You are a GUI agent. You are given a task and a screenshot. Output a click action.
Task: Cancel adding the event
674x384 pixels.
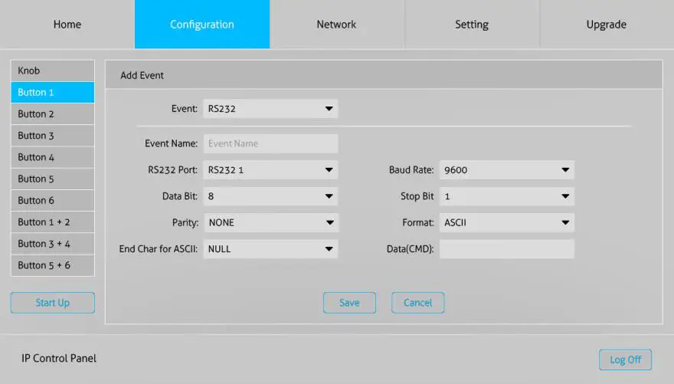[x=418, y=303]
